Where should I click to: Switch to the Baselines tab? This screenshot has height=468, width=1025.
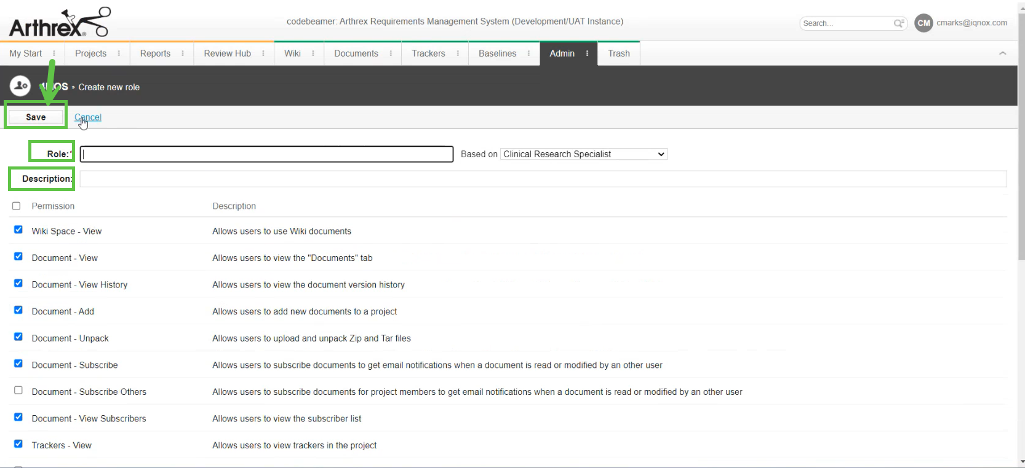pos(497,53)
